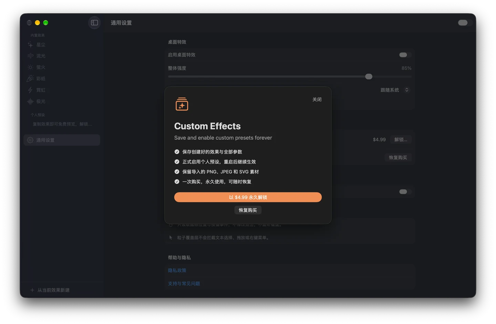Click the 解锁... button in settings

[x=401, y=139]
